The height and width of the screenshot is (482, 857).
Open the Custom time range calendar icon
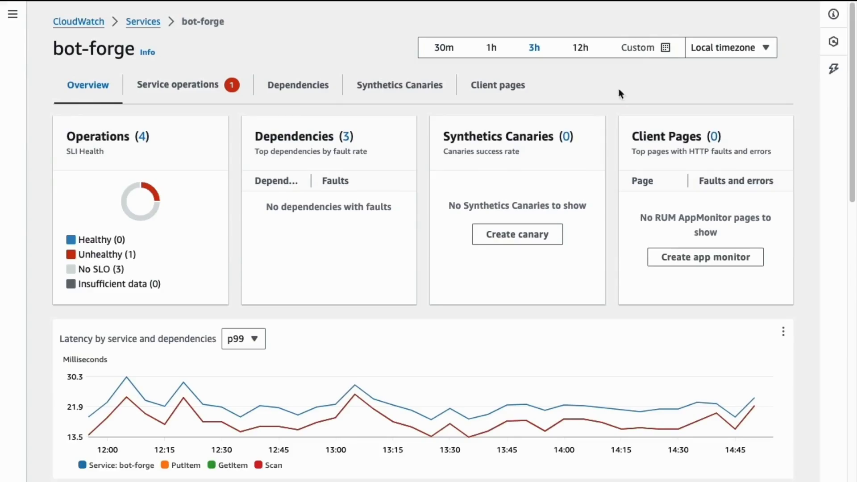[x=666, y=48]
